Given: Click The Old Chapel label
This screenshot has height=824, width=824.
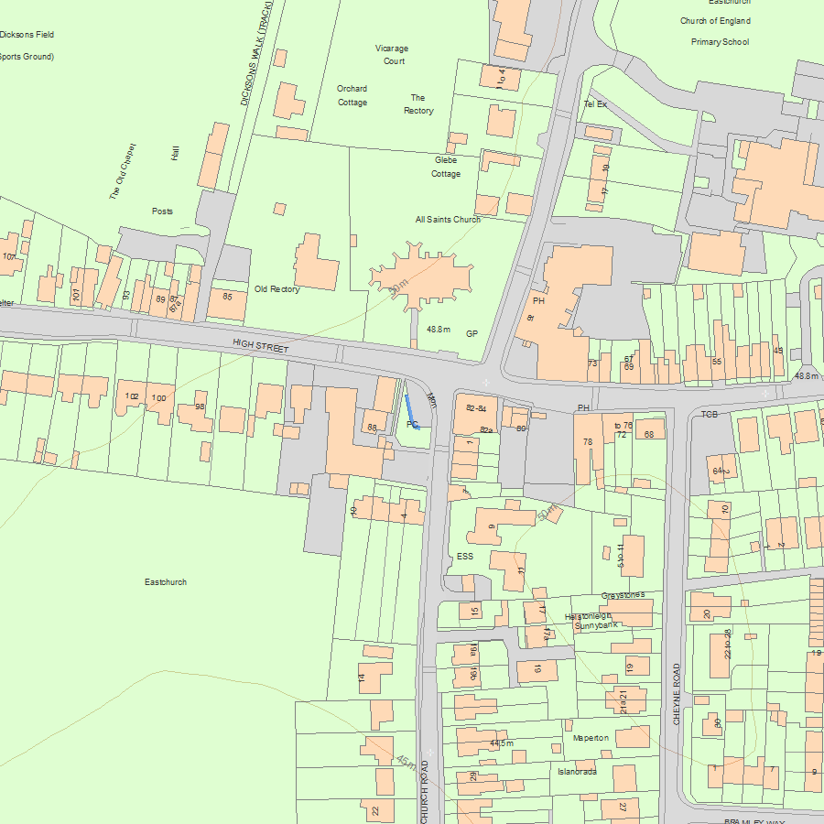Looking at the screenshot, I should click(123, 171).
